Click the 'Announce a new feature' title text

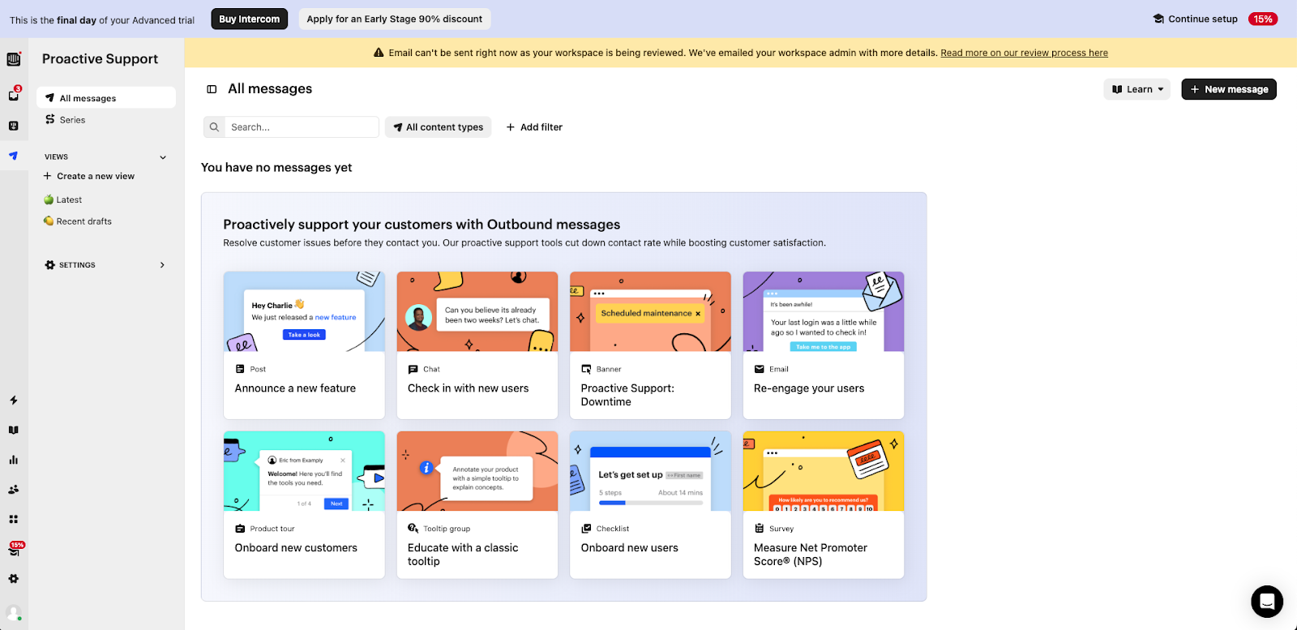[295, 388]
